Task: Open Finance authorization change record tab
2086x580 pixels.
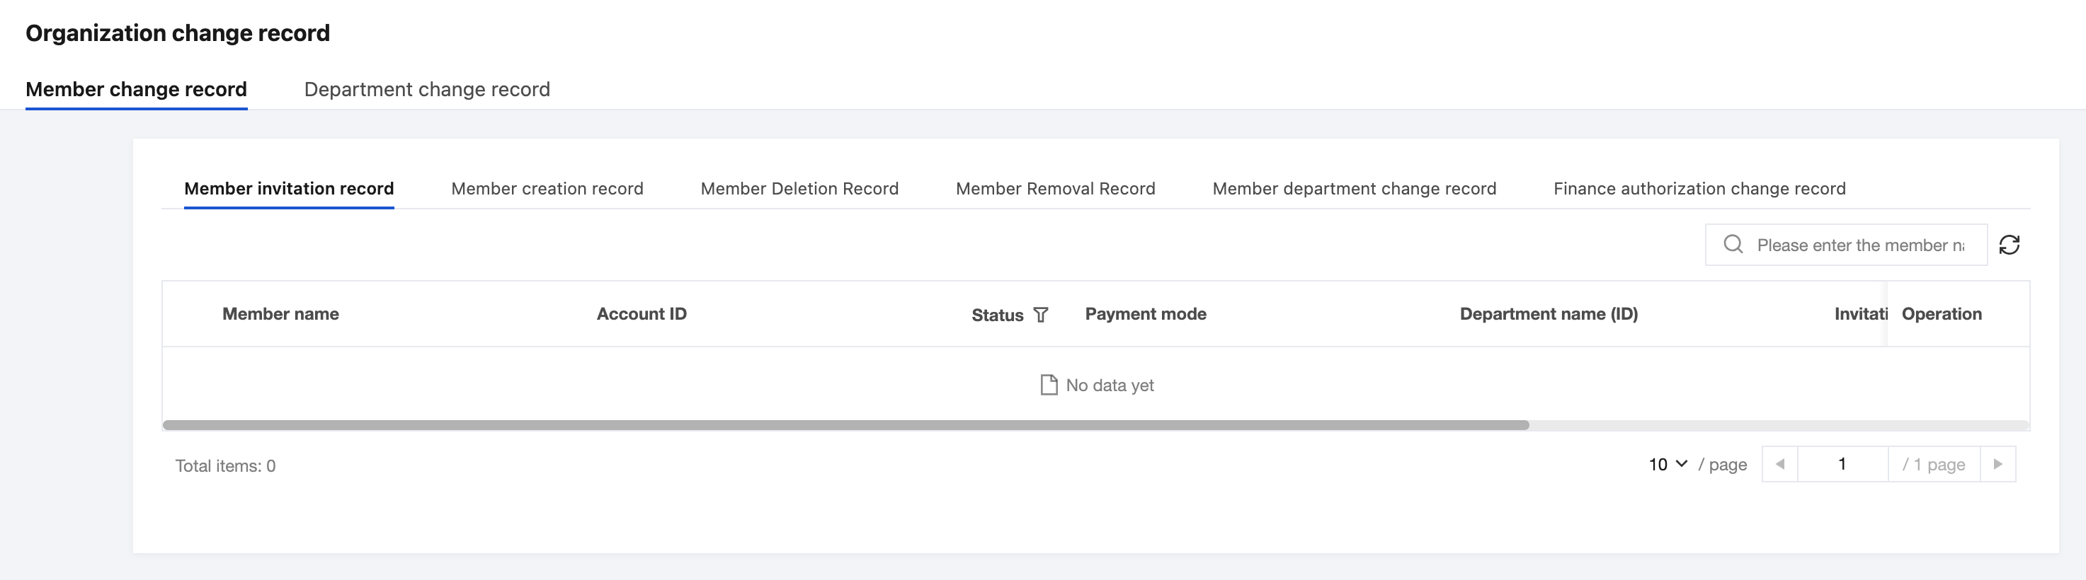Action: [1699, 188]
